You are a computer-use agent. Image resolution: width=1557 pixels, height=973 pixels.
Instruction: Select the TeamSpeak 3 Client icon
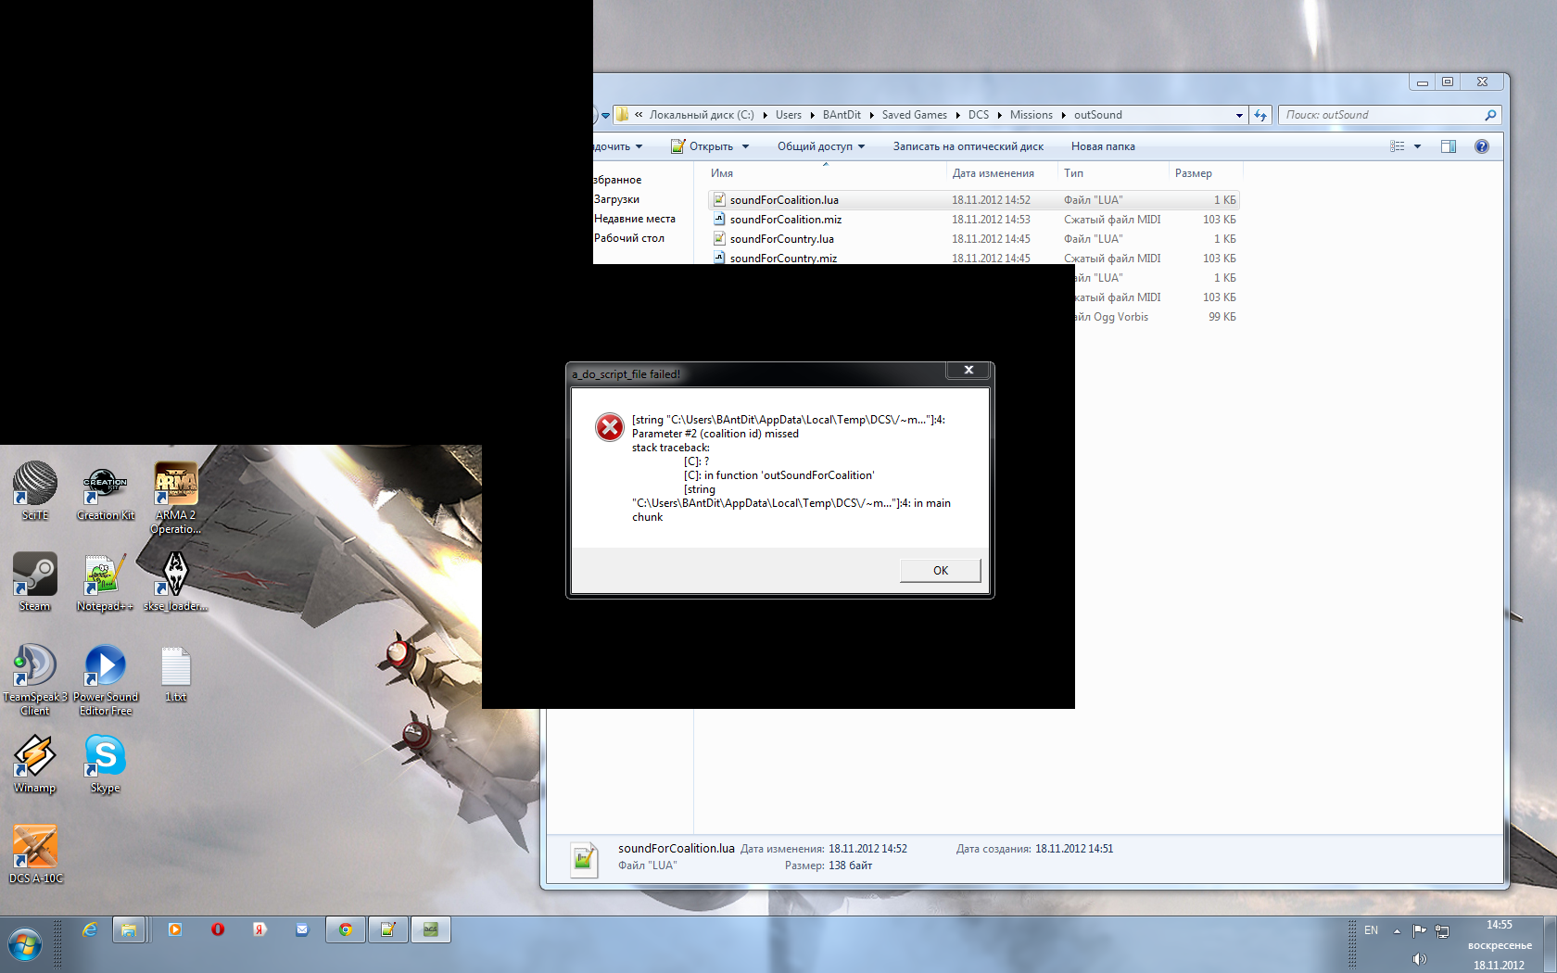(35, 679)
